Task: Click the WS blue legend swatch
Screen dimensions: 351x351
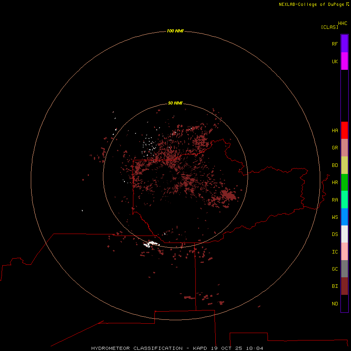Action: 344,217
